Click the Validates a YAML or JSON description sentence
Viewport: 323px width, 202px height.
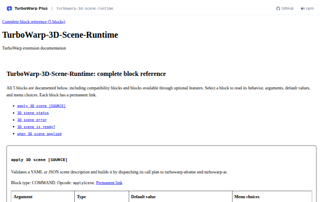pos(120,172)
